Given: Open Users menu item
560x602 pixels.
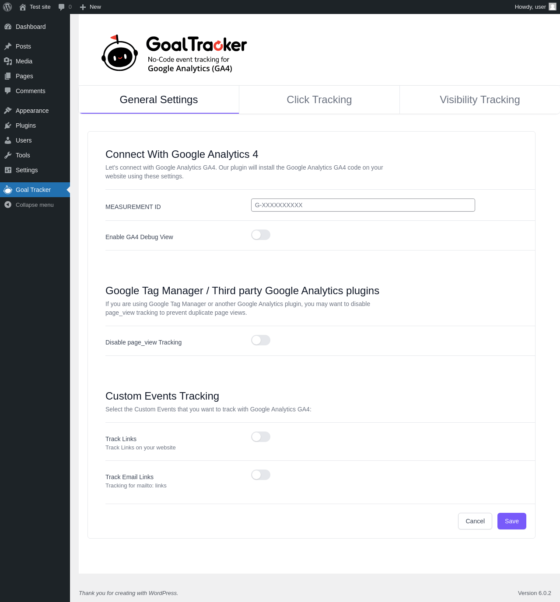Looking at the screenshot, I should click(35, 140).
